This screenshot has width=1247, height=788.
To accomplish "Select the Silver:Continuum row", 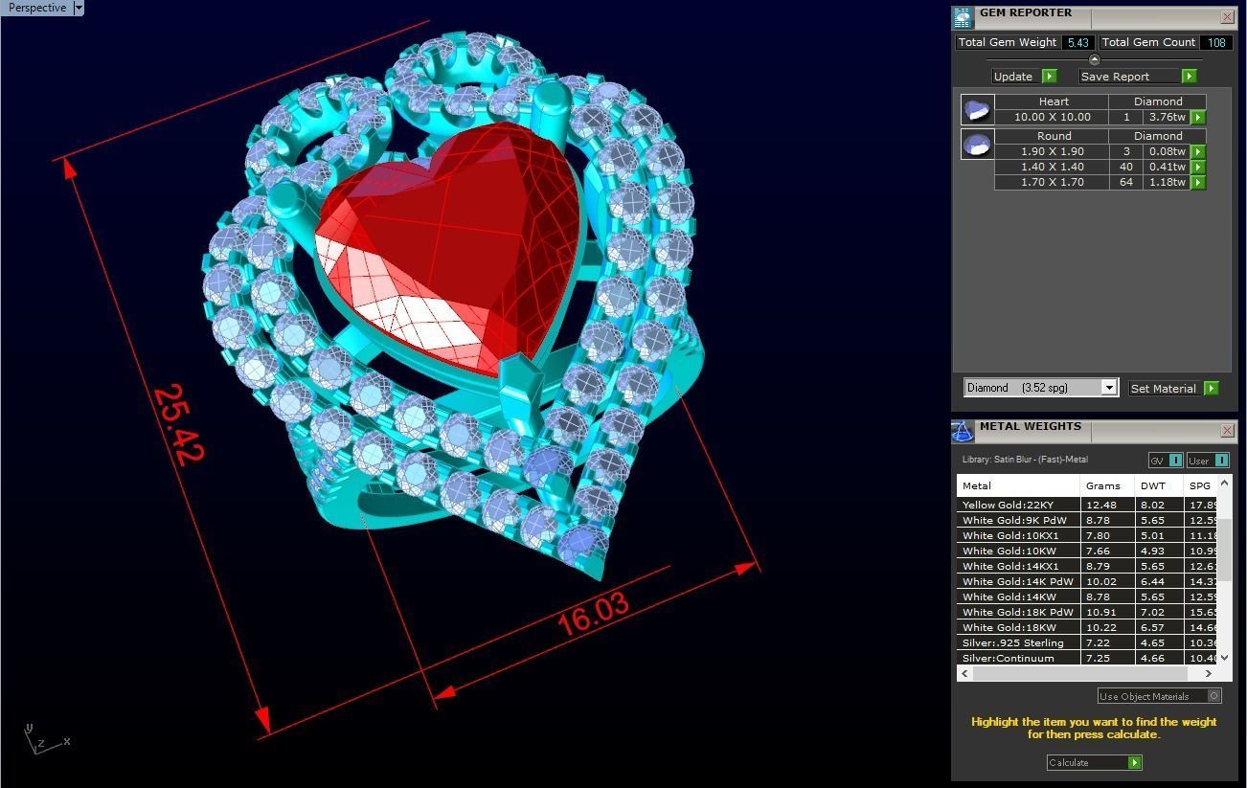I will (1087, 658).
